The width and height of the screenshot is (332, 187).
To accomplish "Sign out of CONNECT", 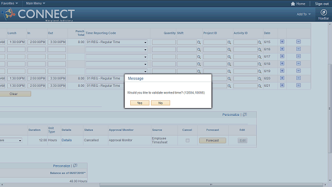I will coord(322,4).
